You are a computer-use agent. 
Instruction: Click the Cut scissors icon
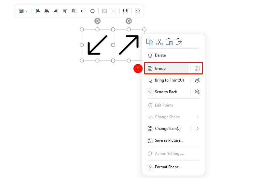pos(159,42)
